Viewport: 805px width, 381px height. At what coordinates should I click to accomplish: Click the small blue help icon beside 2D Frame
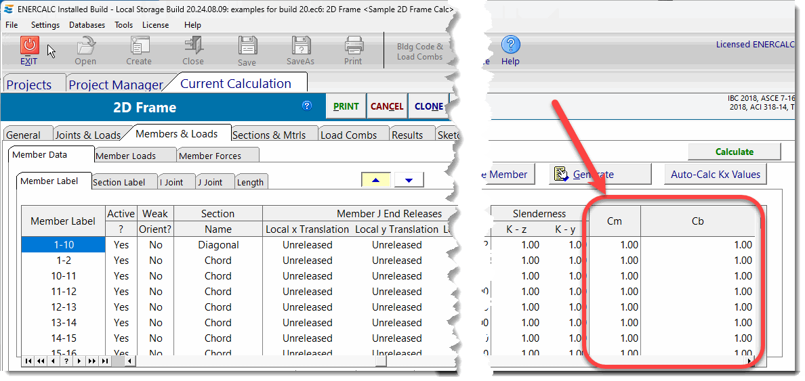click(307, 106)
